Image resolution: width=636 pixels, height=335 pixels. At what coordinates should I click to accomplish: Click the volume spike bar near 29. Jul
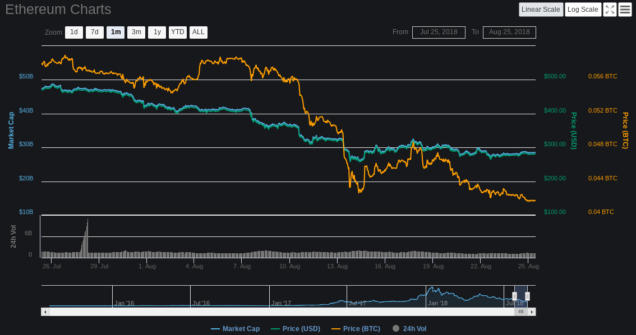tap(85, 238)
